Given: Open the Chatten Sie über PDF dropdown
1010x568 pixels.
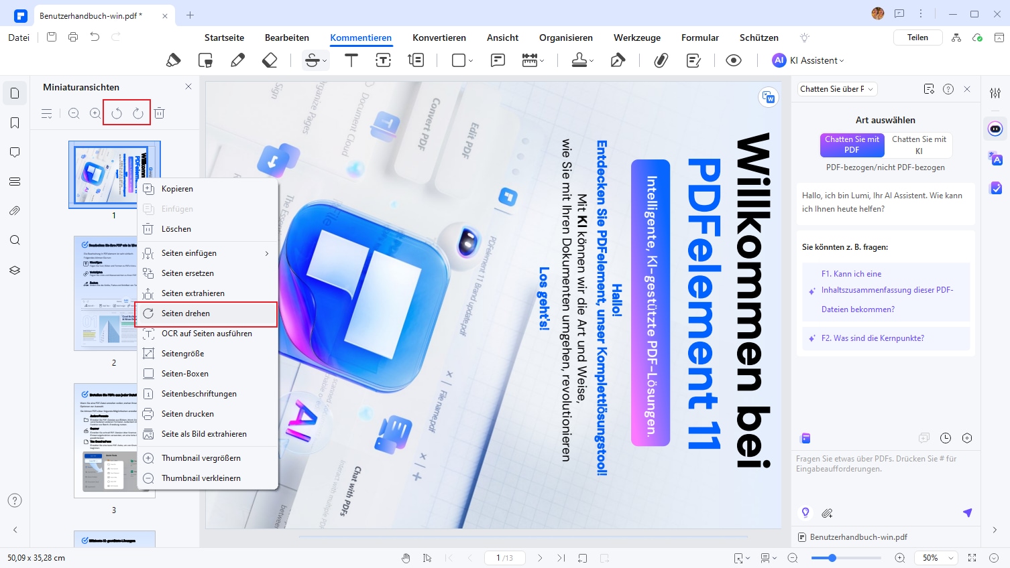Looking at the screenshot, I should (837, 89).
